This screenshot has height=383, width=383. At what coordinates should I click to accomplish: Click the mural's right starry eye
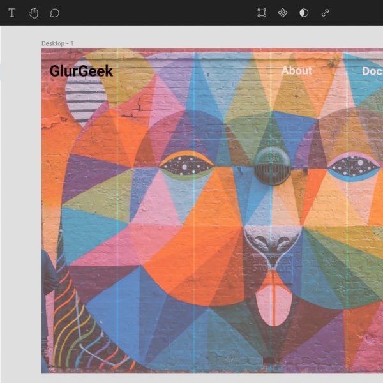pyautogui.click(x=353, y=167)
